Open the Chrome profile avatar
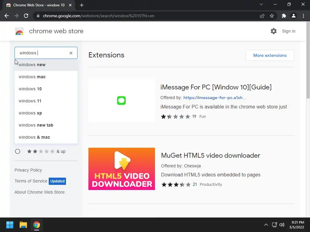The image size is (310, 232). click(294, 16)
